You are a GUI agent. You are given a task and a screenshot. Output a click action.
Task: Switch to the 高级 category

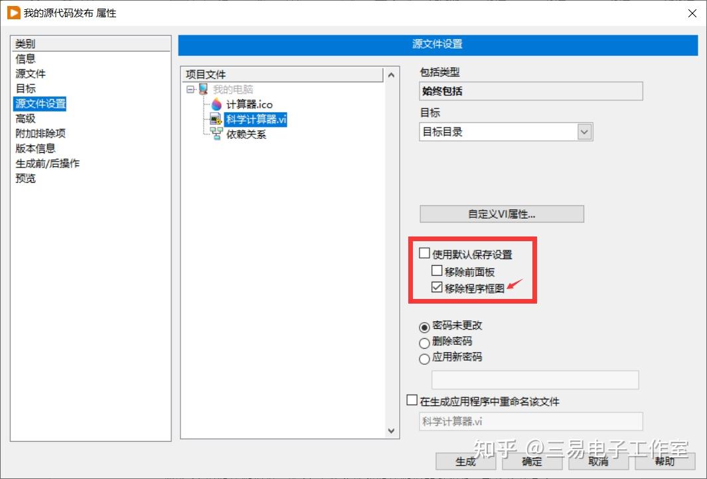click(x=25, y=118)
